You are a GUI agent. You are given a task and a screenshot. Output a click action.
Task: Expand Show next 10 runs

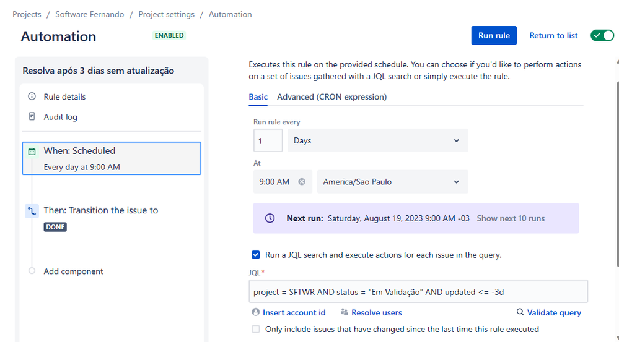point(511,218)
